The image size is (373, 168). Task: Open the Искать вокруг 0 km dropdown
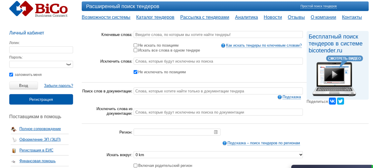pyautogui.click(x=218, y=155)
